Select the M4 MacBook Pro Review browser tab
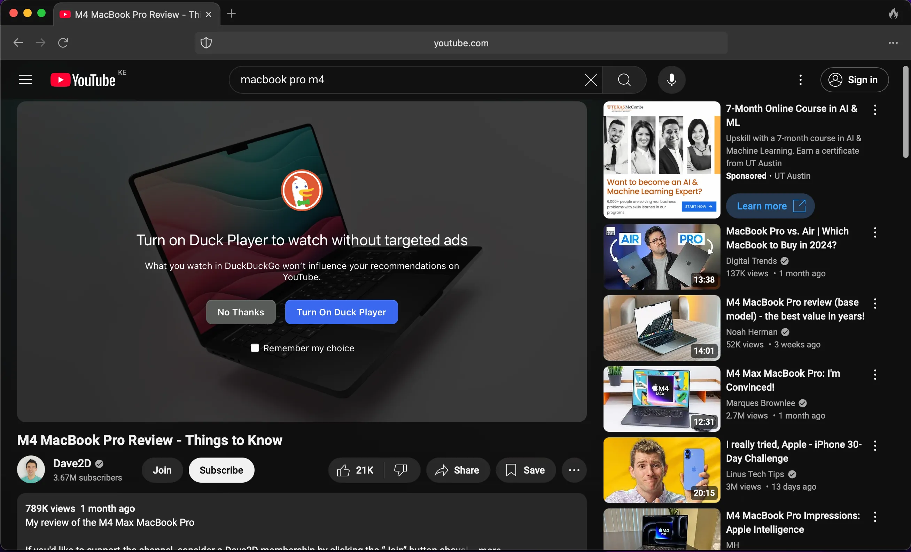The width and height of the screenshot is (911, 552). [x=137, y=14]
